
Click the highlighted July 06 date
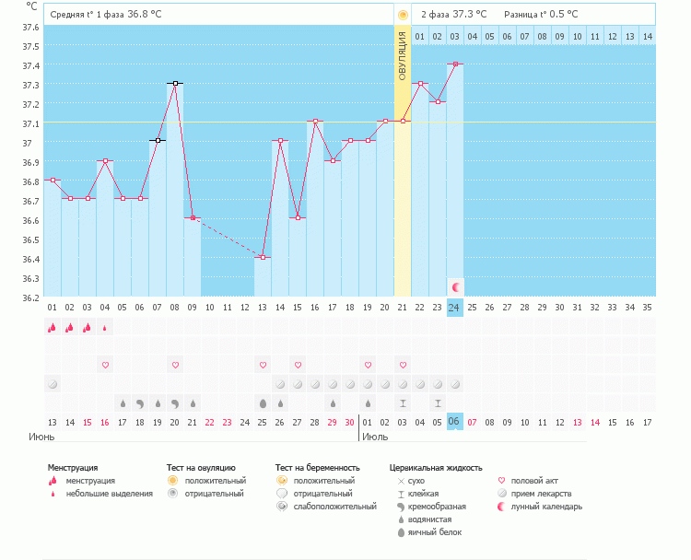455,421
